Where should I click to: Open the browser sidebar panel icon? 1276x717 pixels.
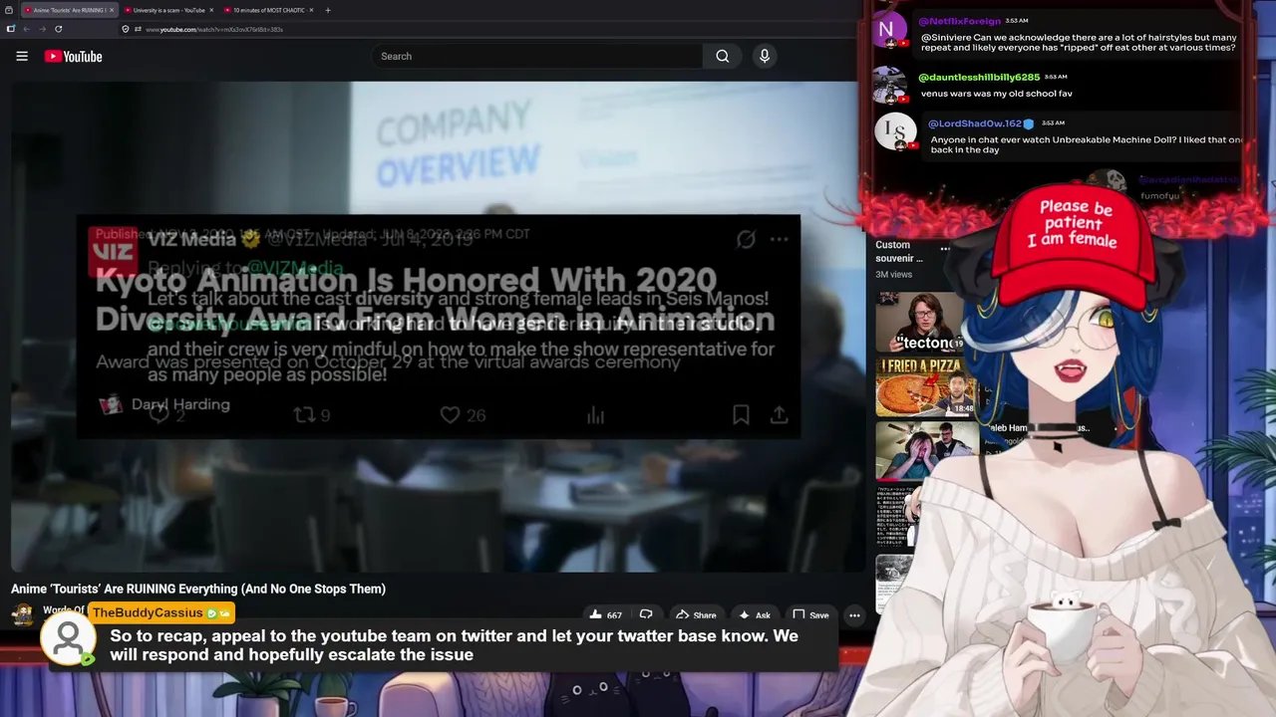[x=10, y=29]
